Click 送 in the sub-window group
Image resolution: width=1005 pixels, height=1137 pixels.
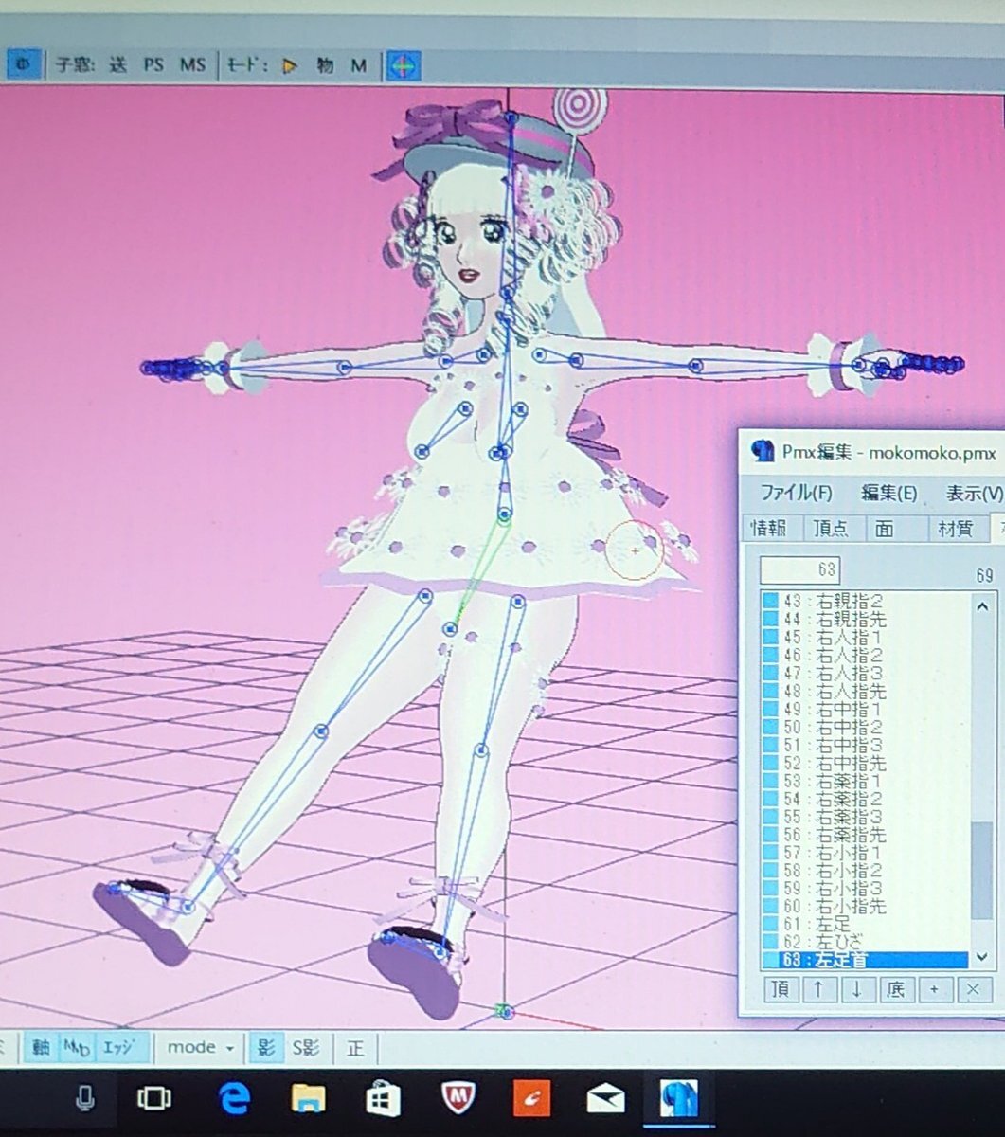click(117, 65)
